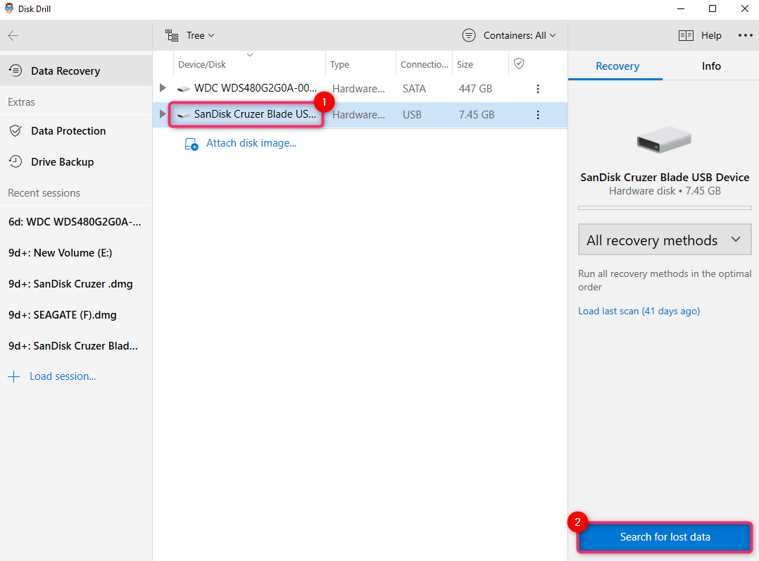The width and height of the screenshot is (759, 561).
Task: Open recent session New Volume (E:)
Action: 61,253
